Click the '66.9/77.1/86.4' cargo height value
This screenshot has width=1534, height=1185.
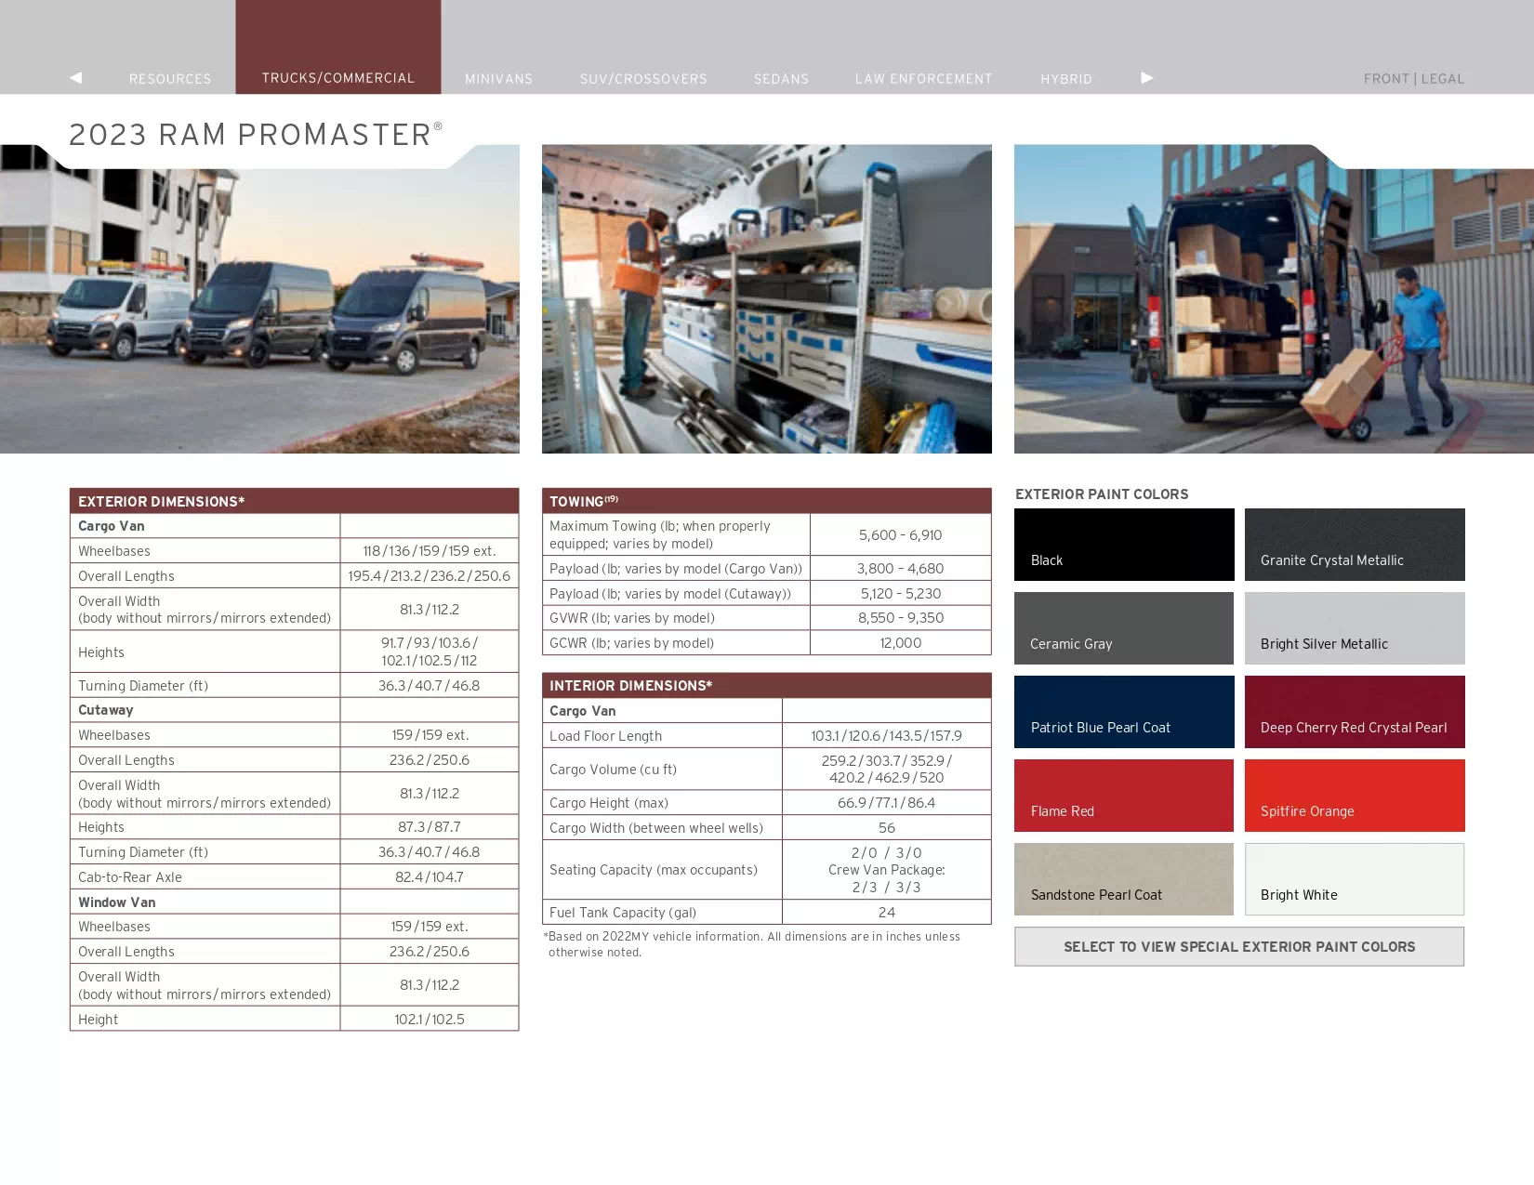(887, 803)
